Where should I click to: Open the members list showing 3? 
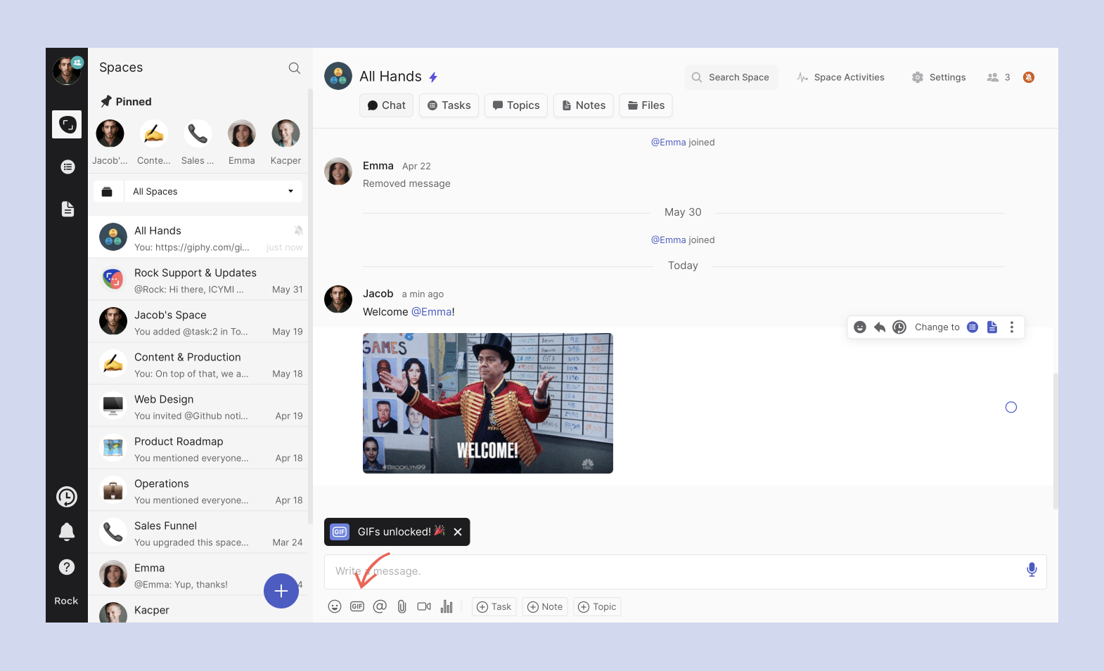tap(999, 77)
